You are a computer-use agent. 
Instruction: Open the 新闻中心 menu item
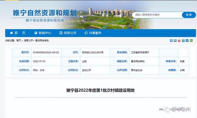(x=45, y=33)
